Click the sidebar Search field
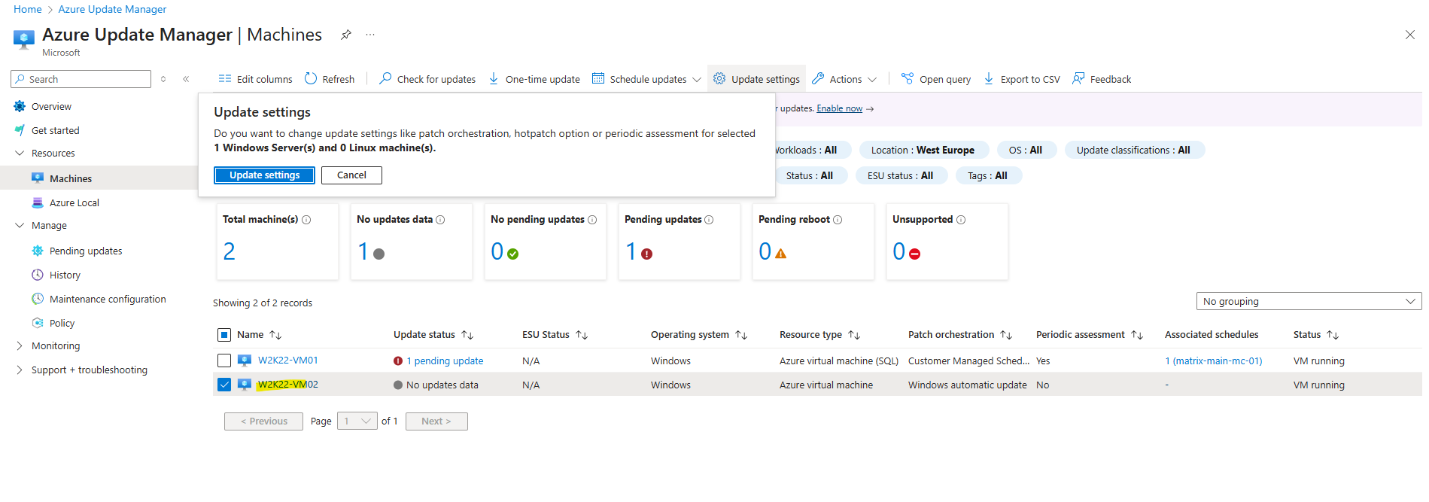 pos(81,79)
